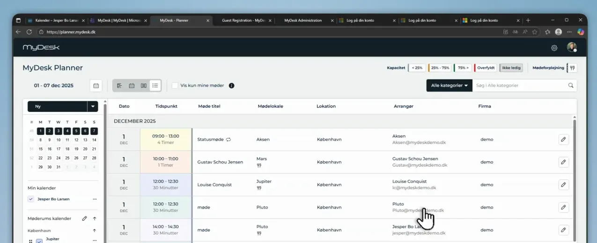Screen dimensions: 597x243
Task: Open info tooltip beside Vis kun mine møder
Action: [231, 86]
